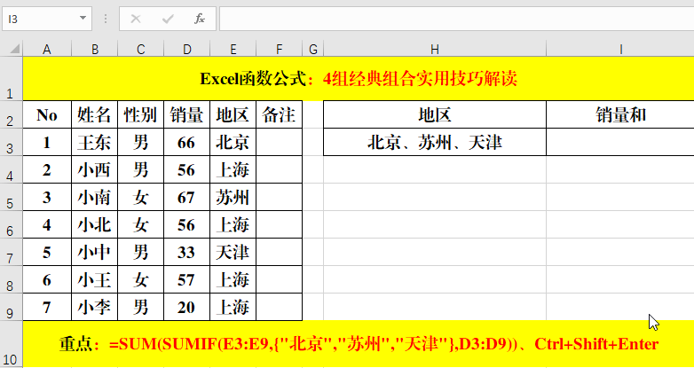Click the '备注' header cell
The width and height of the screenshot is (694, 368).
click(279, 114)
